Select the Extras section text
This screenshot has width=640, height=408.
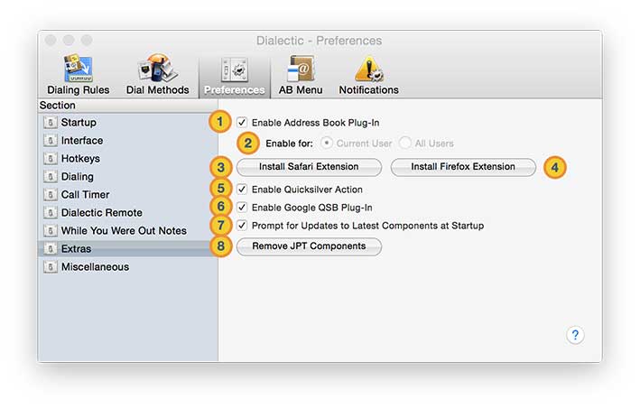[77, 248]
